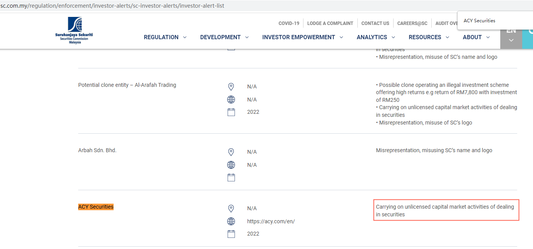
Task: Click the calendar icon in ACY Securities row
Action: point(231,234)
